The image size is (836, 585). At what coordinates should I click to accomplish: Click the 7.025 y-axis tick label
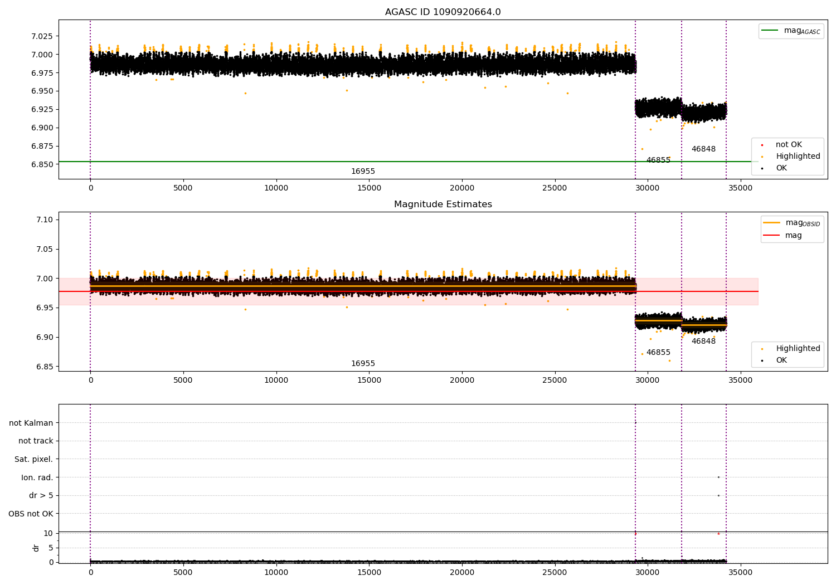42,36
